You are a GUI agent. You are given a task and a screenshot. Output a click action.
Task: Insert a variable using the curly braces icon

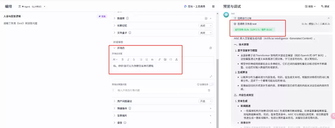(171, 60)
